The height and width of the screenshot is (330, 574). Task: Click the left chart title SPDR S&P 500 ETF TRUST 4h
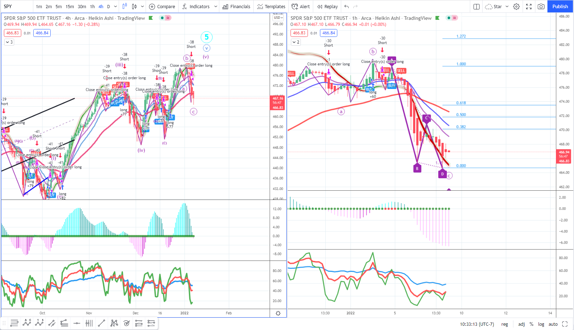tap(37, 18)
